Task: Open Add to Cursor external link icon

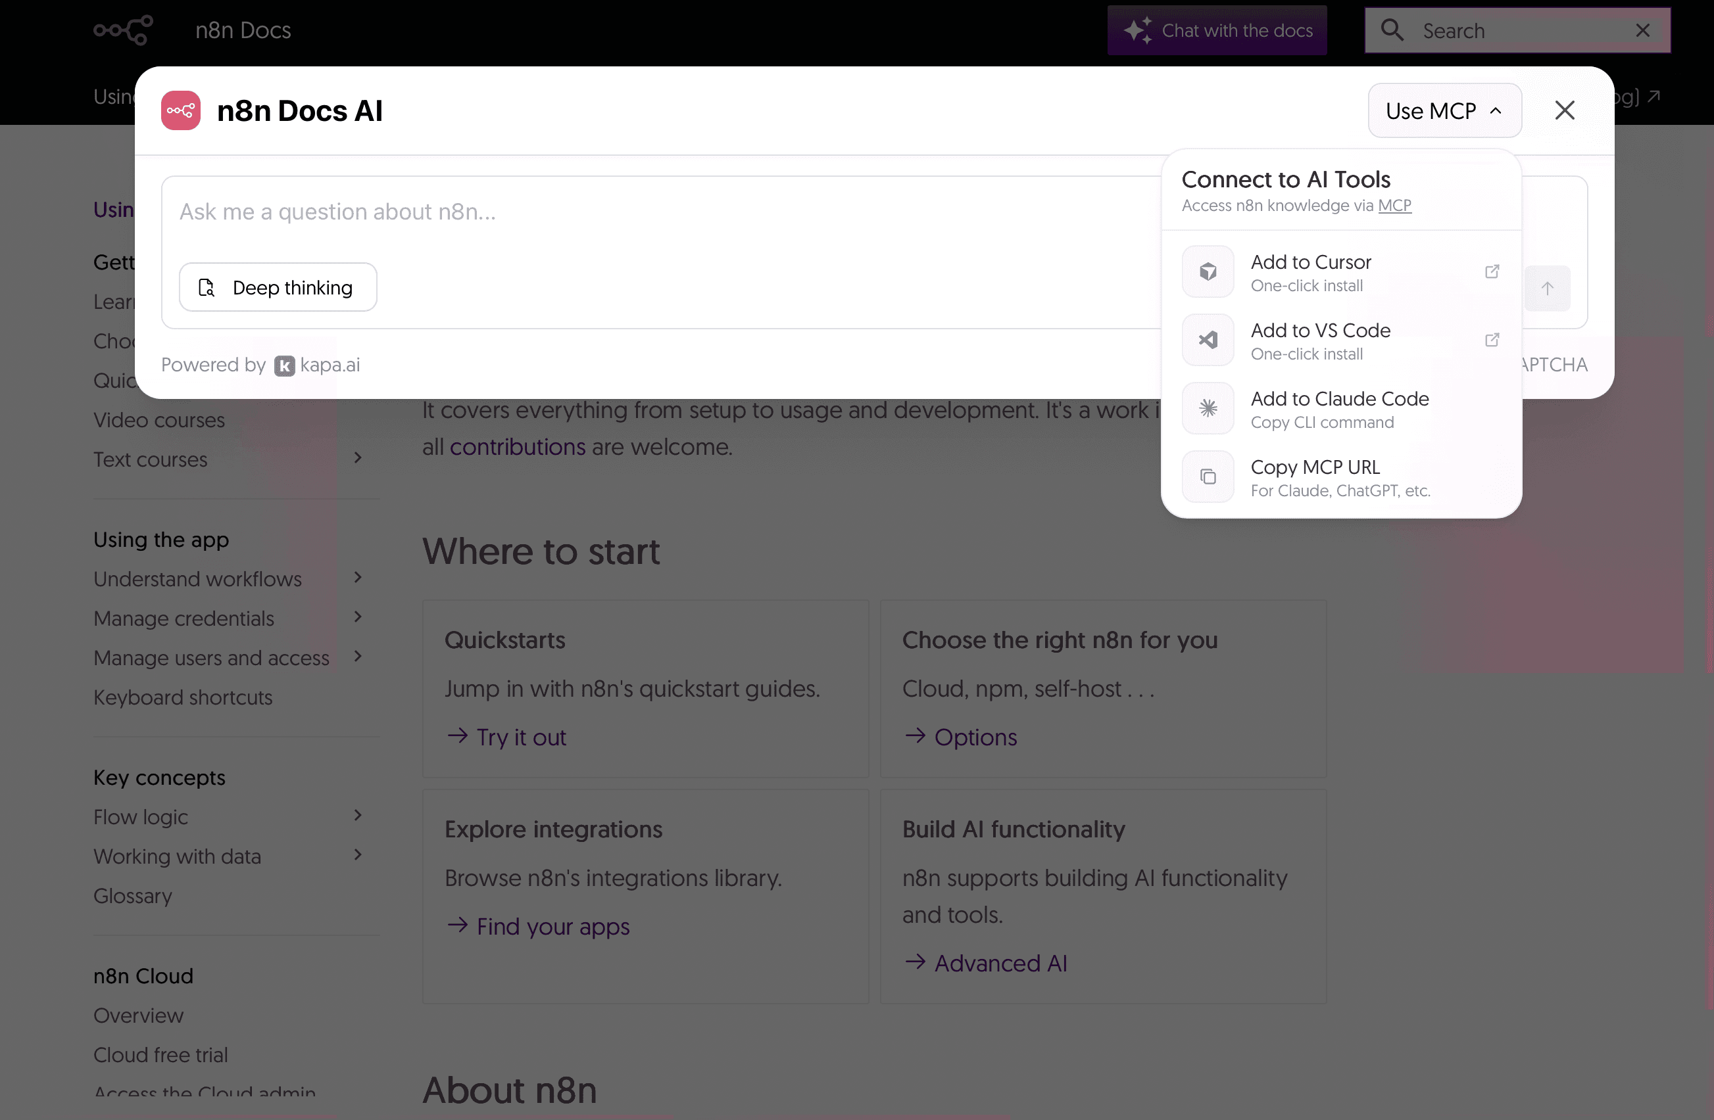Action: coord(1492,271)
